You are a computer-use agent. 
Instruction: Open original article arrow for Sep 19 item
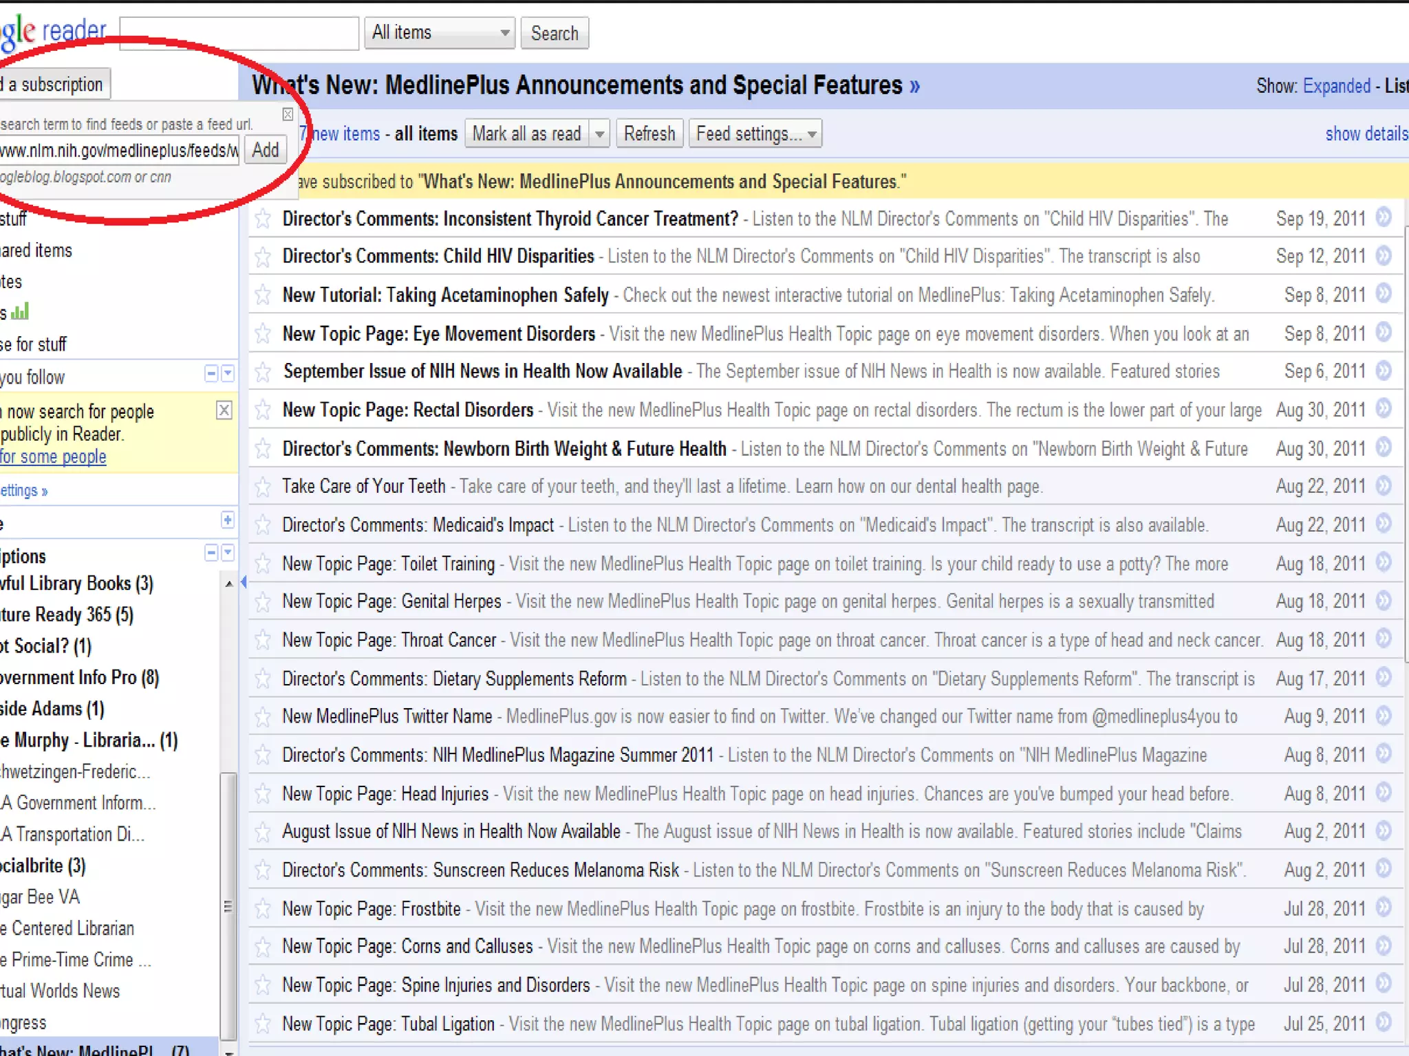pyautogui.click(x=1384, y=218)
